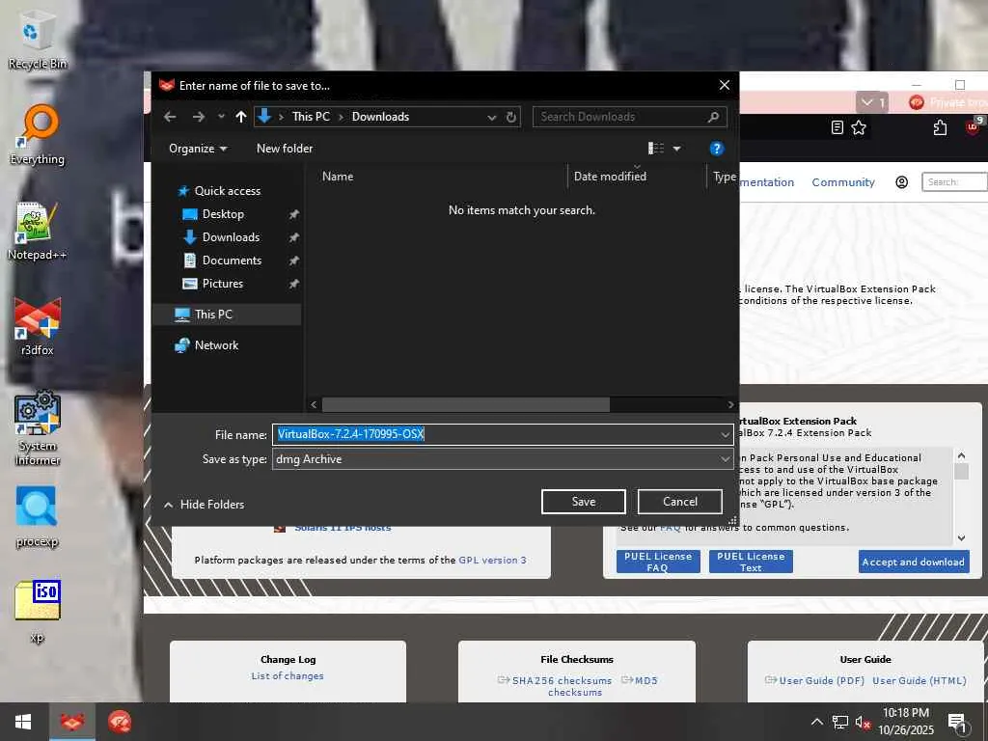
Task: Open System Informer desktop shortcut
Action: point(37,429)
